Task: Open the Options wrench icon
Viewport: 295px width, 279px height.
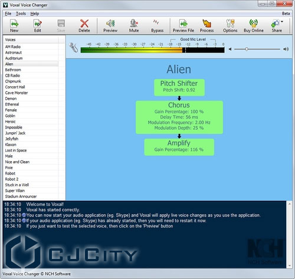Action: (x=230, y=26)
